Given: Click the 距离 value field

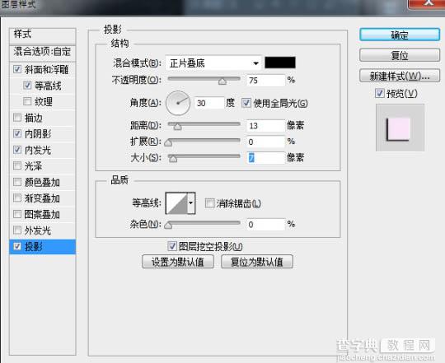Looking at the screenshot, I should click(x=265, y=126).
